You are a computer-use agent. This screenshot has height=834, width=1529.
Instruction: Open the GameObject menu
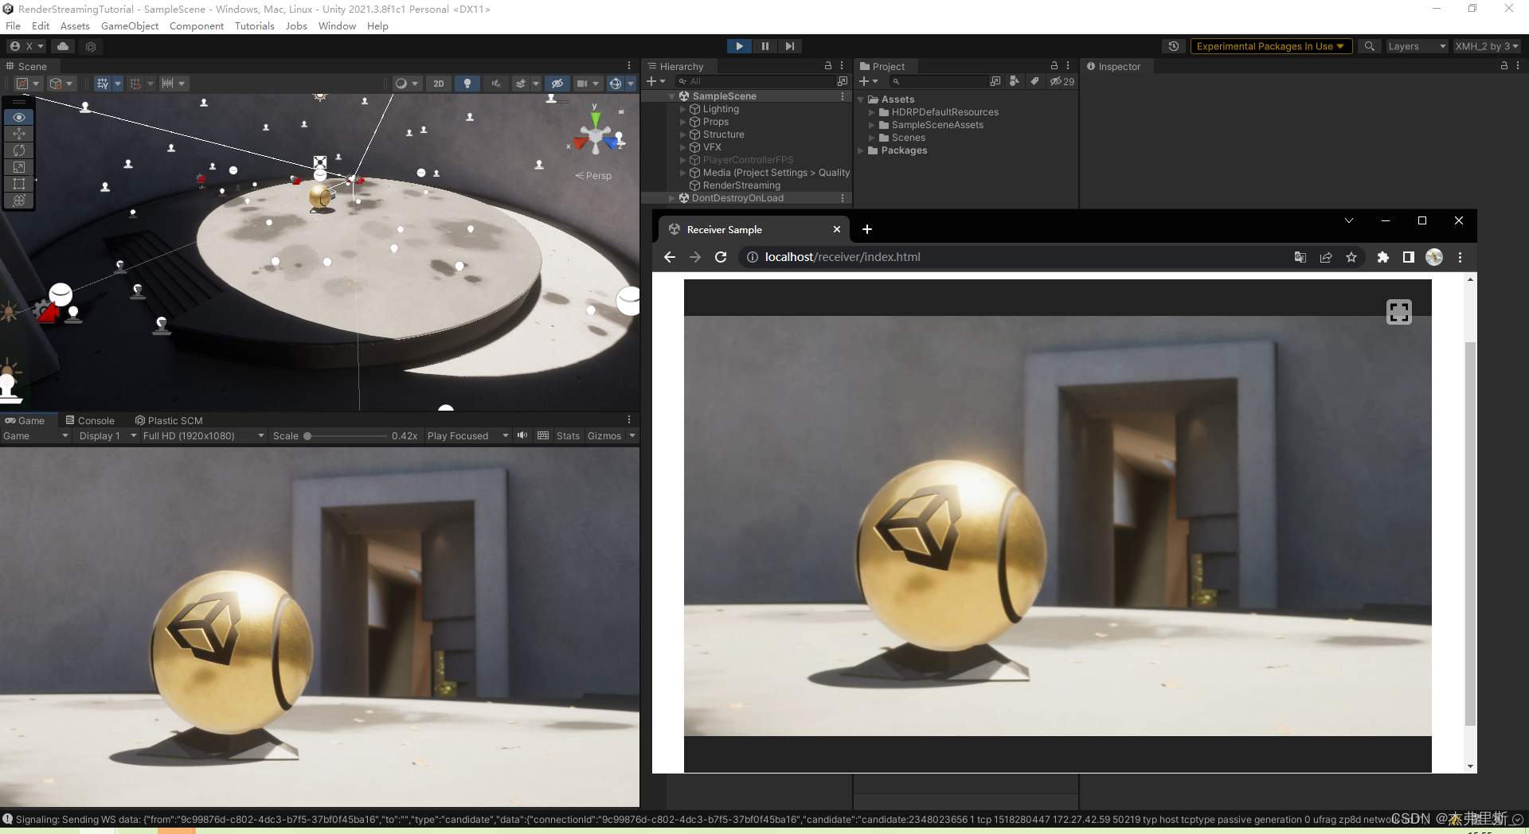[x=130, y=25]
